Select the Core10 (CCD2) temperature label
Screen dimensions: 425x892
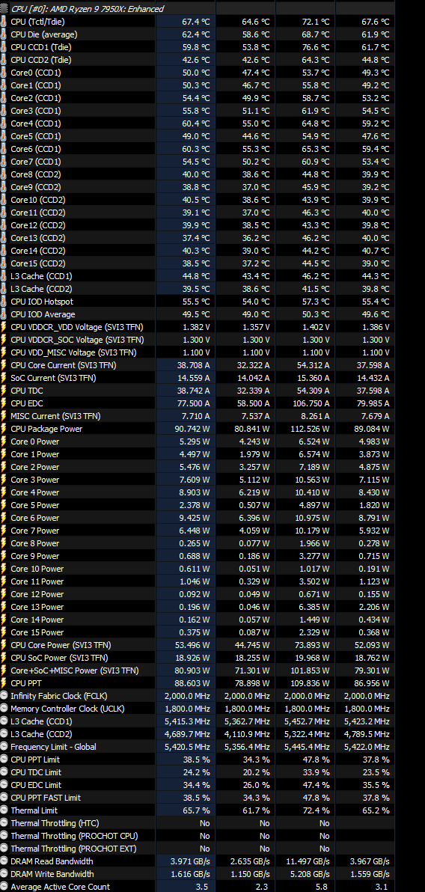[38, 200]
